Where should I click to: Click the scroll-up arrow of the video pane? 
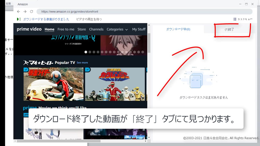149,25
